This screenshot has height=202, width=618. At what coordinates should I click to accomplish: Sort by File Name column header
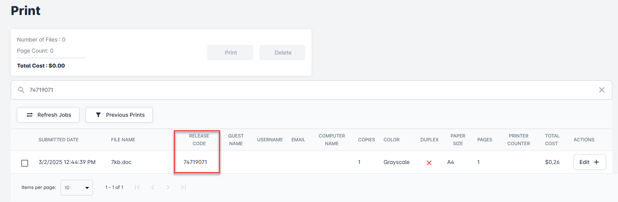pos(123,140)
